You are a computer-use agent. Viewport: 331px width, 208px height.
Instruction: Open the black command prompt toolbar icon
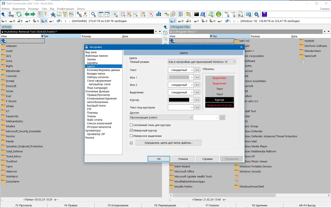pos(197,14)
